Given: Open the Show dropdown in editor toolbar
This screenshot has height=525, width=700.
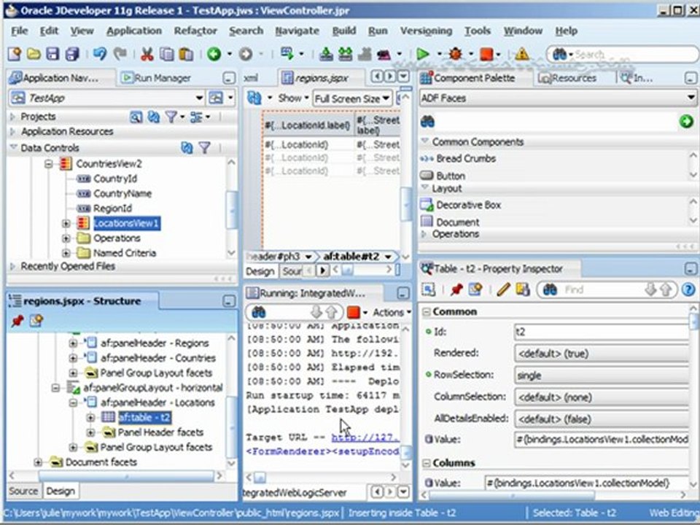Looking at the screenshot, I should (x=293, y=98).
